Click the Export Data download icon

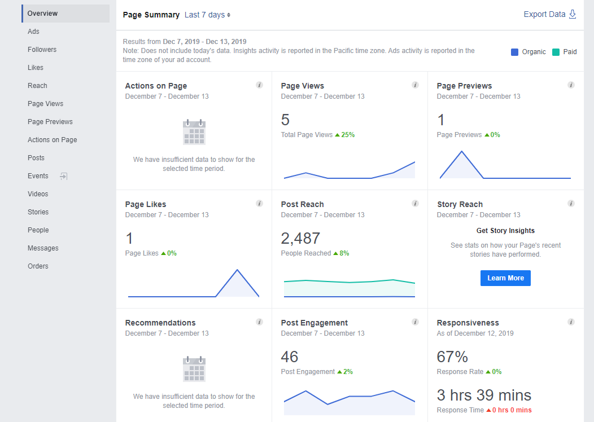click(x=572, y=14)
